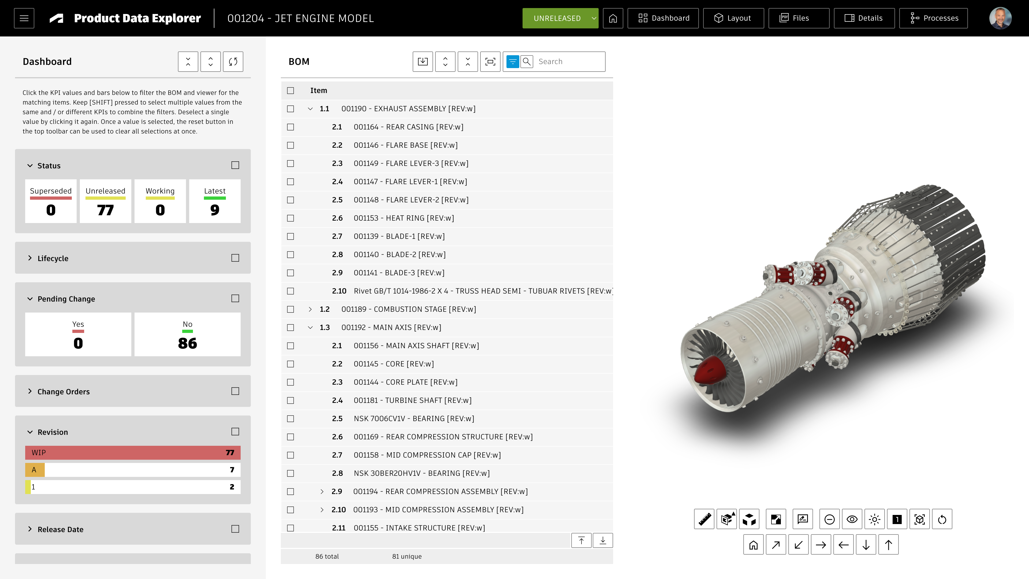The image size is (1029, 579).
Task: Open the Files tab
Action: click(799, 18)
